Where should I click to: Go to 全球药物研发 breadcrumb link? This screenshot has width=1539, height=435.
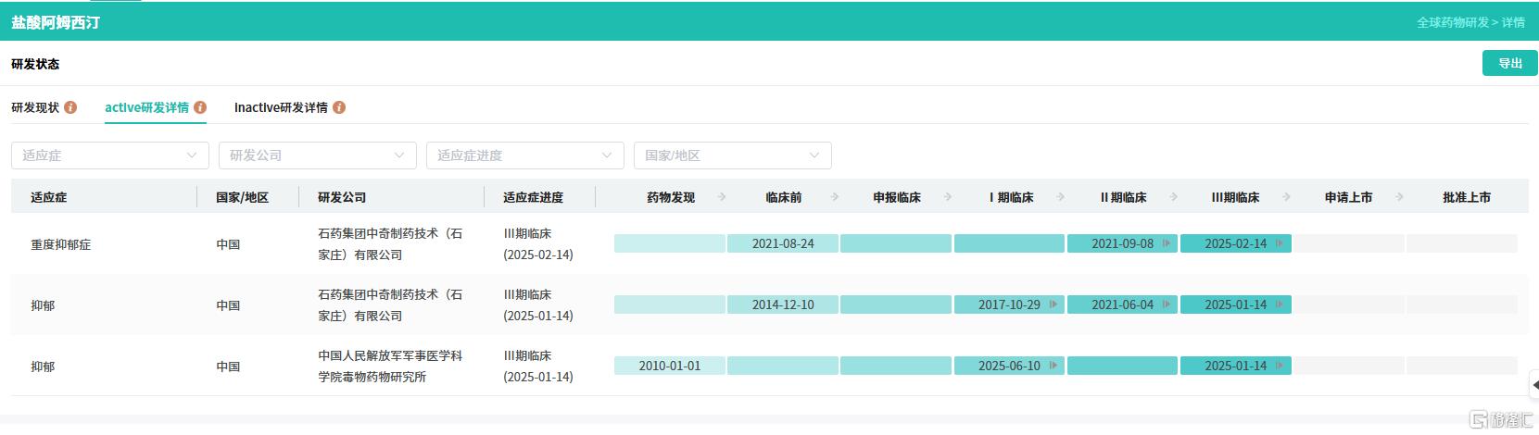1453,22
